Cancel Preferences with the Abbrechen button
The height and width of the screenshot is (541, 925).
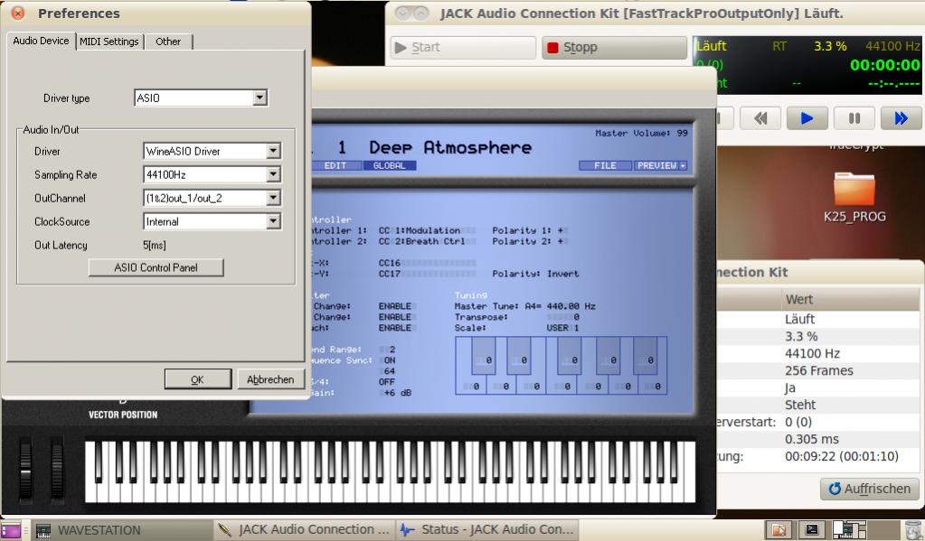pos(270,379)
